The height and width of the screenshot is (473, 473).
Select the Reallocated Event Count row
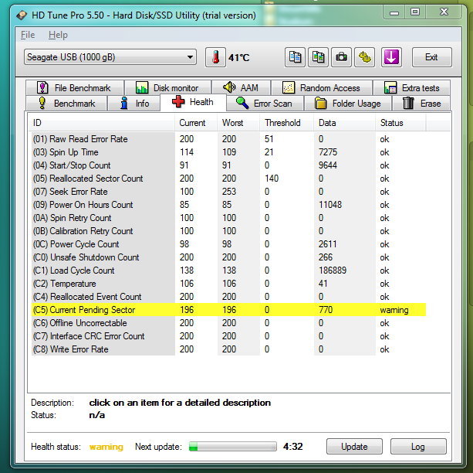click(228, 297)
